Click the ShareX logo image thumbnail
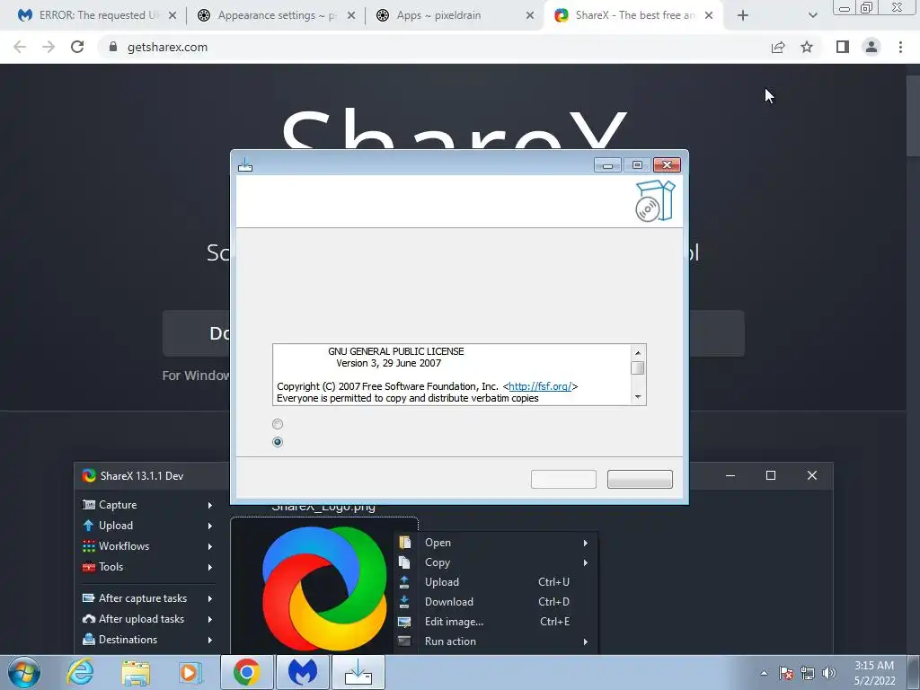This screenshot has height=690, width=920. pos(324,588)
